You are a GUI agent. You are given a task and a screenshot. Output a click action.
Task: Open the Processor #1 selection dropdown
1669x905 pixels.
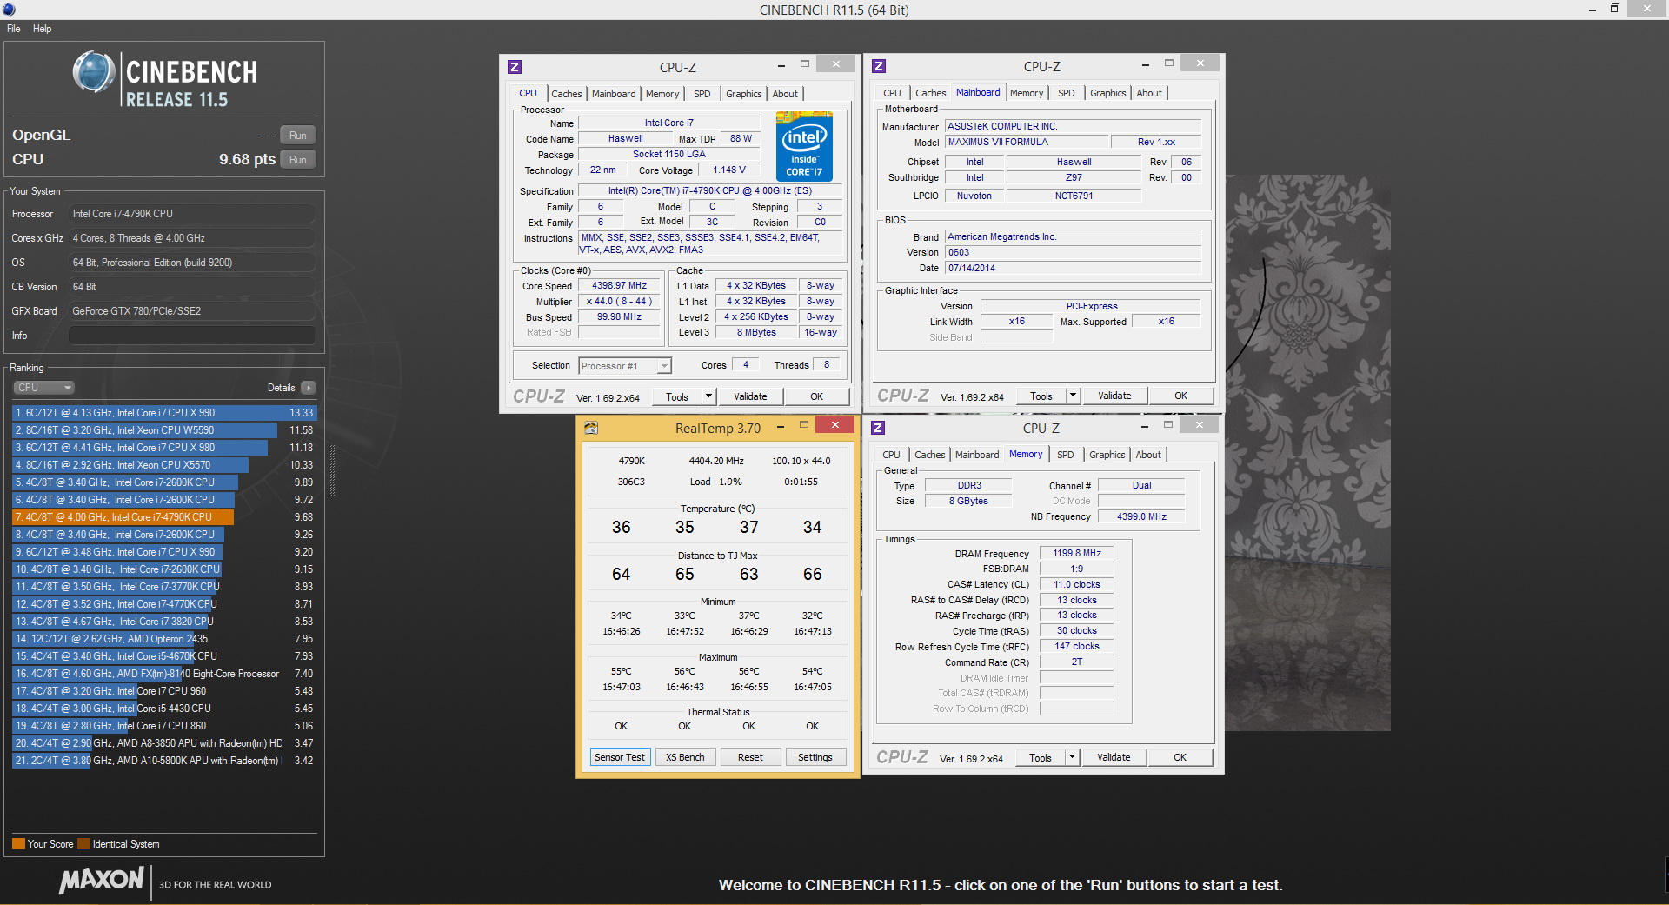[x=625, y=366]
